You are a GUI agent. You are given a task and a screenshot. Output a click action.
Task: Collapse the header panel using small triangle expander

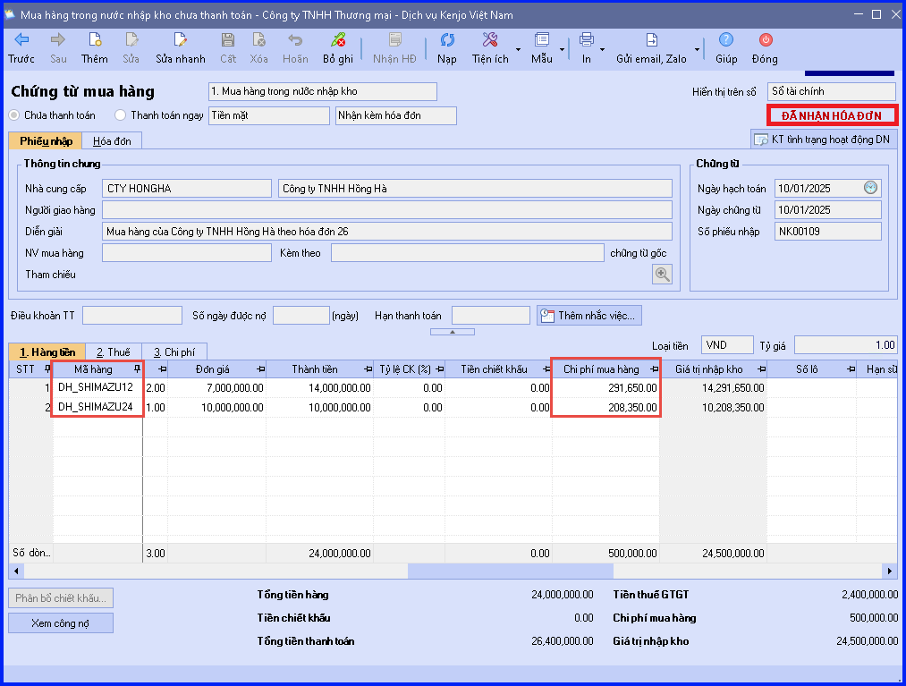pyautogui.click(x=453, y=332)
